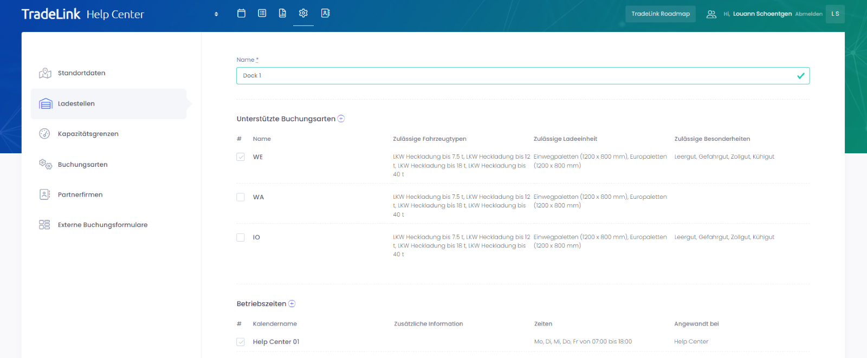Viewport: 867px width, 358px height.
Task: Open the reports chart document icon
Action: (282, 14)
